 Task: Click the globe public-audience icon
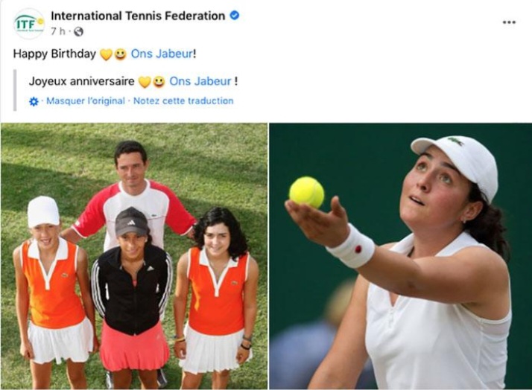pos(78,32)
